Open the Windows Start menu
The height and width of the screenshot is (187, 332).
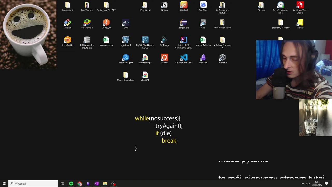[x=4, y=184]
